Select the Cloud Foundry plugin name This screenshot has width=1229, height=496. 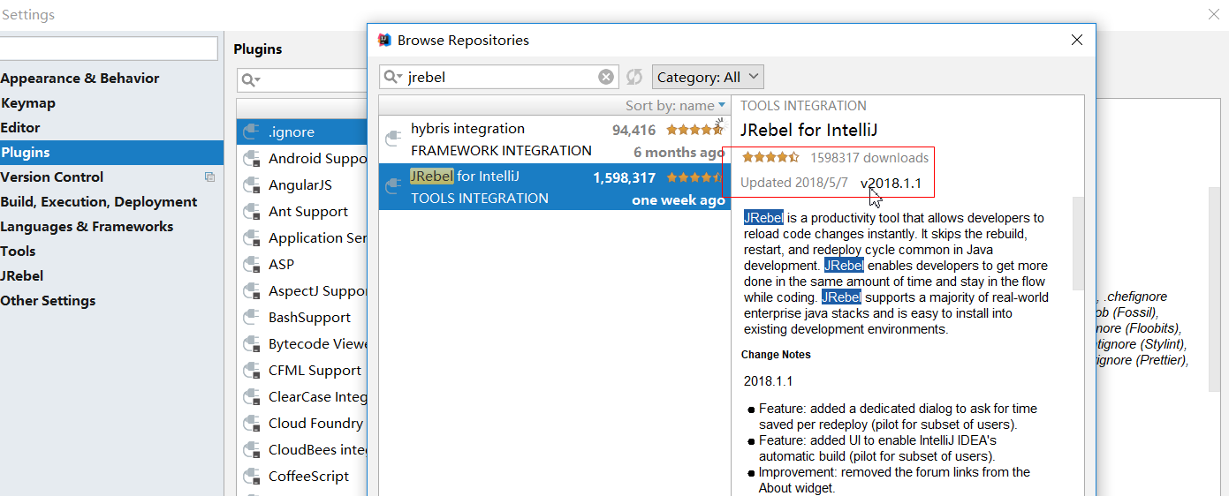(x=316, y=424)
